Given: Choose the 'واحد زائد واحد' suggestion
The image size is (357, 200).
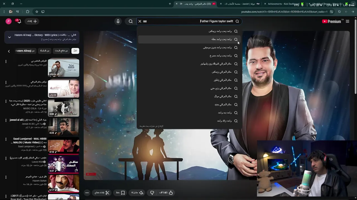Looking at the screenshot, I should [x=189, y=121].
